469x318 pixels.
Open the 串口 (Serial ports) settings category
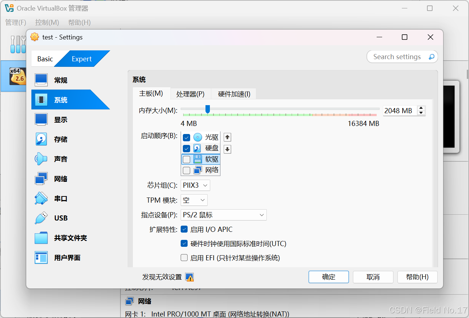coord(70,198)
